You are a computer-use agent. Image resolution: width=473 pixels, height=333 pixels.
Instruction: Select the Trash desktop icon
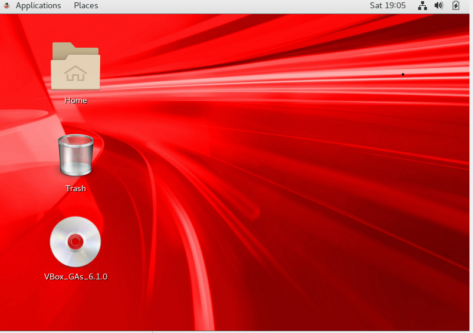point(75,155)
